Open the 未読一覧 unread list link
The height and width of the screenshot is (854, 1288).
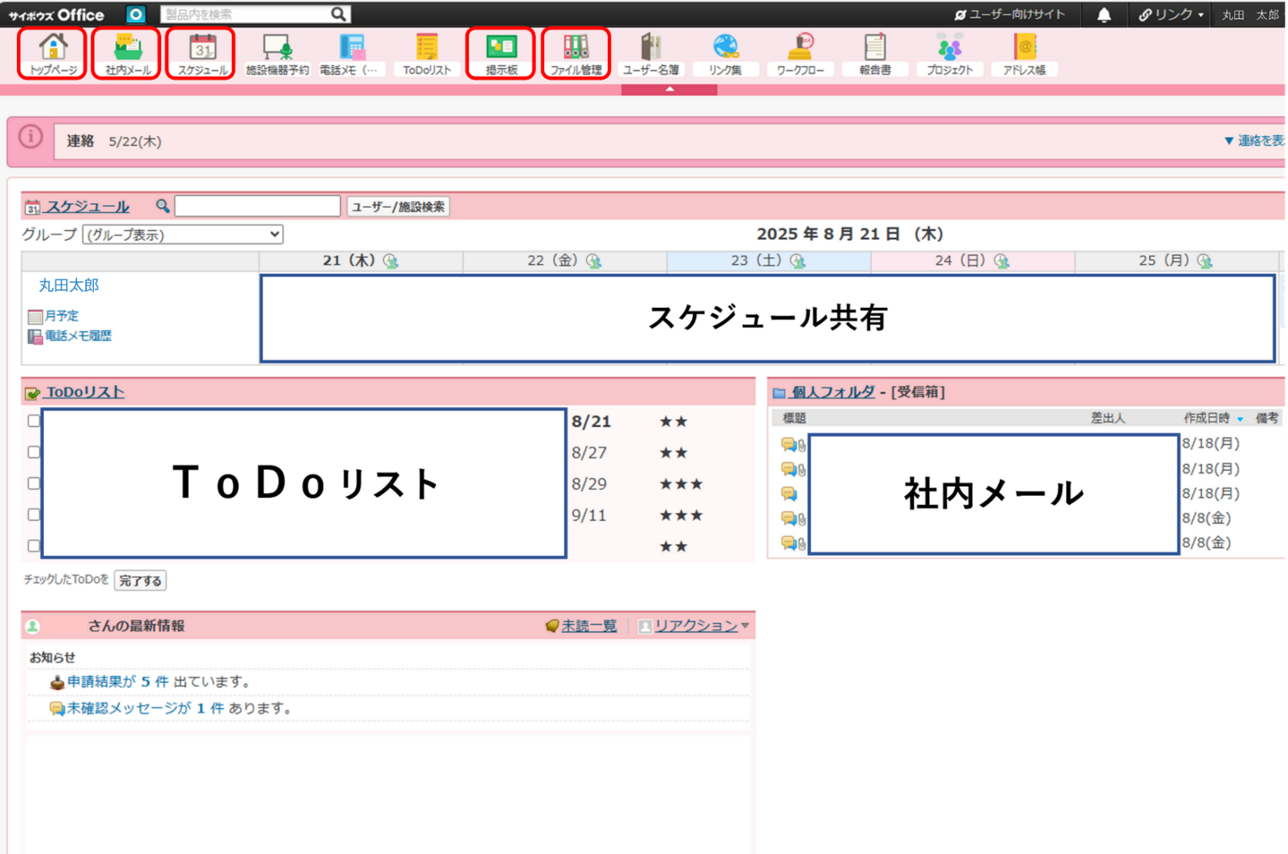click(x=588, y=626)
